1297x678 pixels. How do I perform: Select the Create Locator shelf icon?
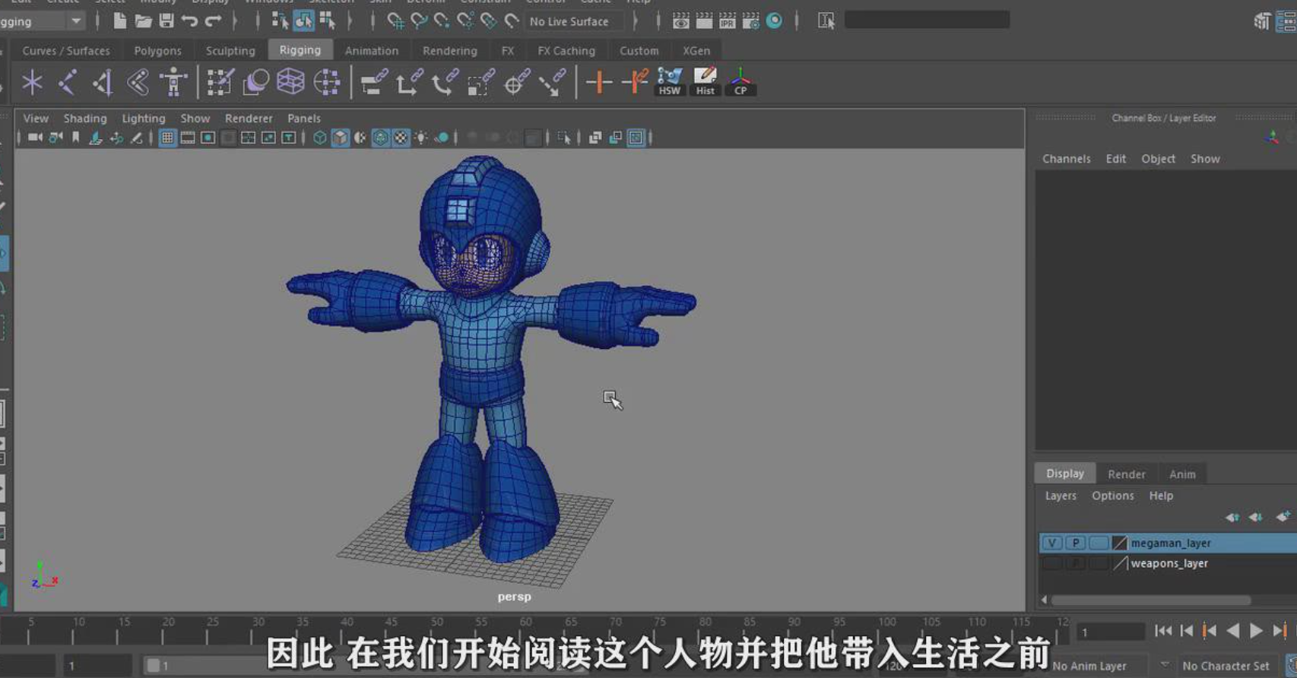(x=32, y=82)
